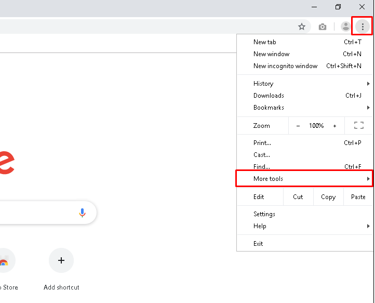Open the user profile avatar
The height and width of the screenshot is (303, 375).
pos(345,27)
